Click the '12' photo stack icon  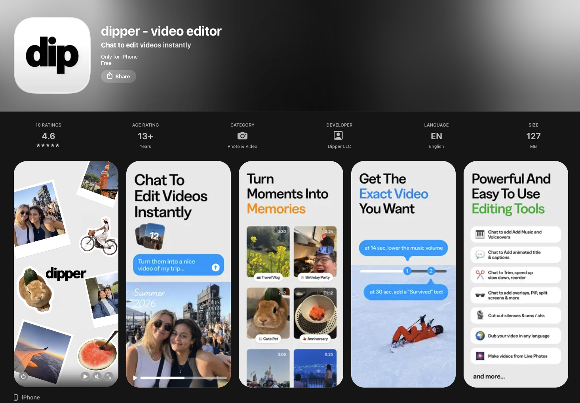(150, 237)
